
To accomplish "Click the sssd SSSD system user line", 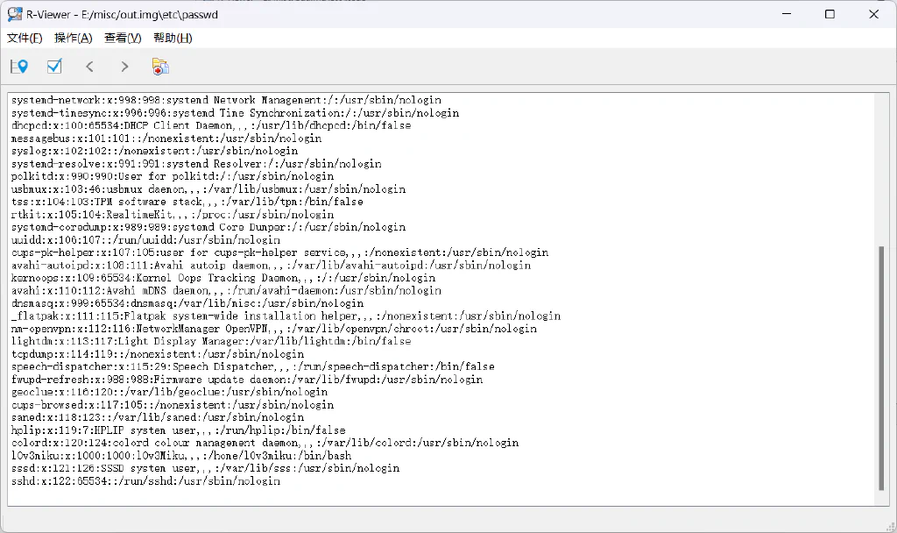I will pos(205,468).
